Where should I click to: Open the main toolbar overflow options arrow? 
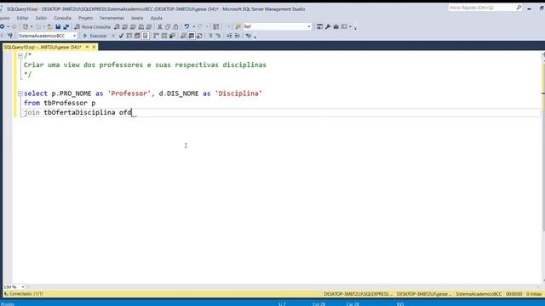355,28
